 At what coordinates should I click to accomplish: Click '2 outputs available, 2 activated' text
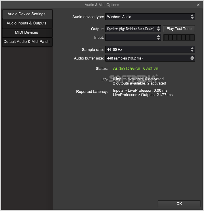[139, 83]
